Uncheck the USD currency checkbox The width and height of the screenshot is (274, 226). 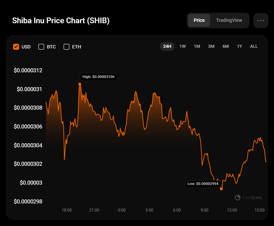click(x=16, y=47)
